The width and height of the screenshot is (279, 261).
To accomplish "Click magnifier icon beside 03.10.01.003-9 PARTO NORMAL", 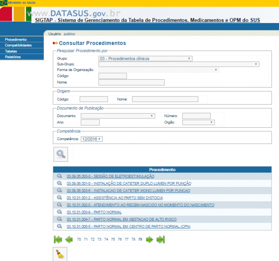I will coord(60,212).
